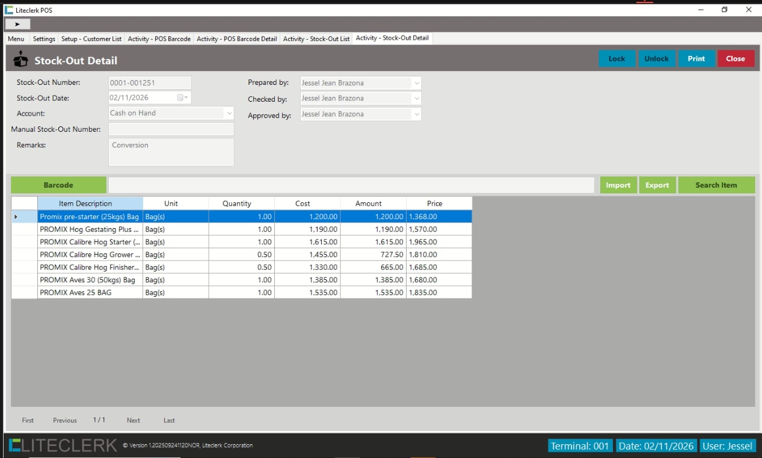762x458 pixels.
Task: Click the Liteclerk logo in footer
Action: [x=63, y=445]
